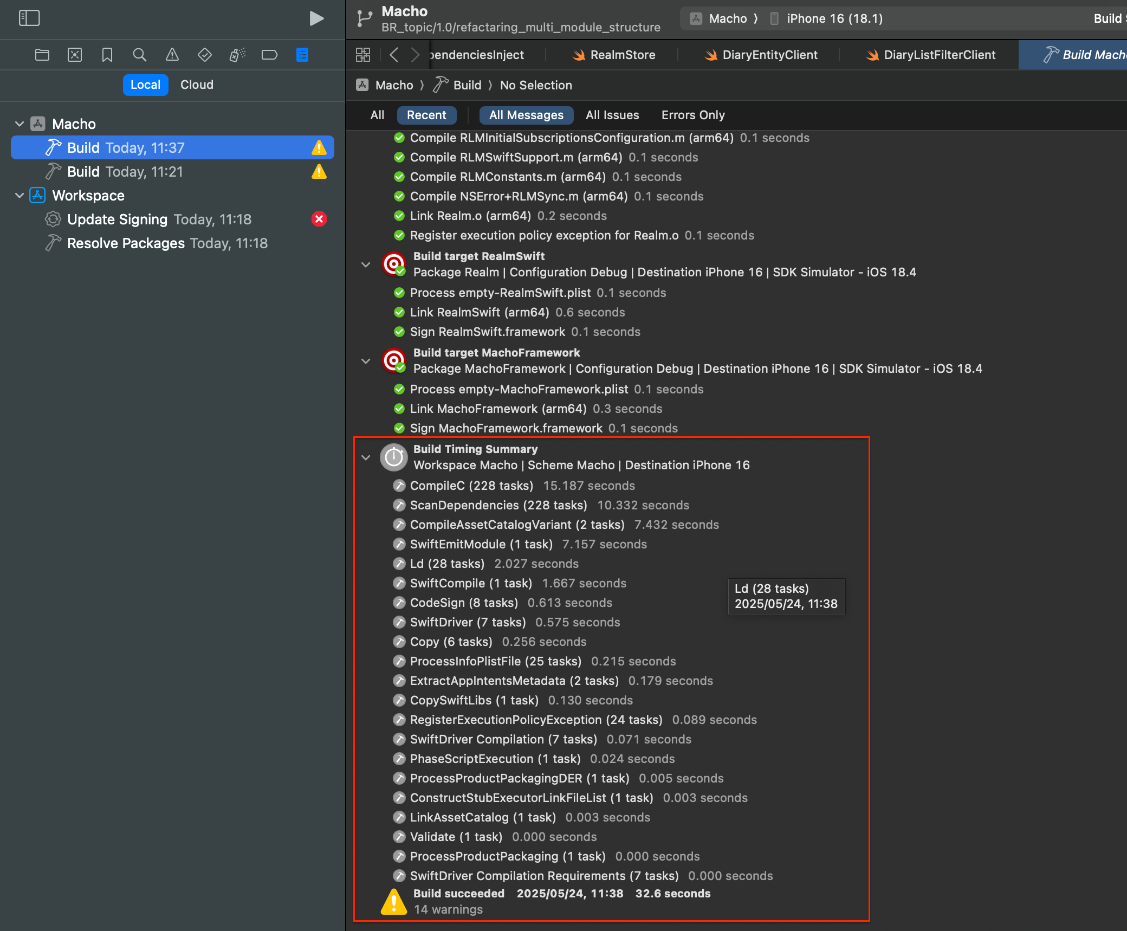The image size is (1127, 931).
Task: Switch to the Cloud reports segment
Action: pyautogui.click(x=197, y=85)
